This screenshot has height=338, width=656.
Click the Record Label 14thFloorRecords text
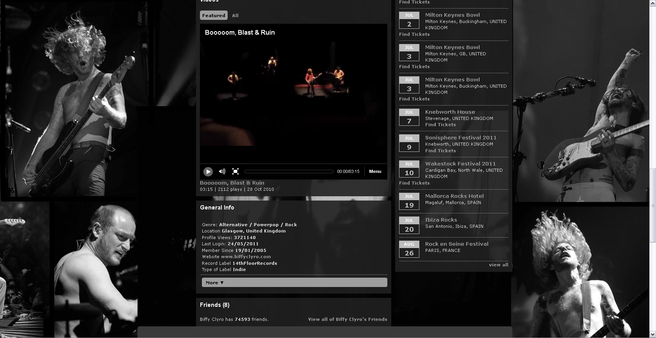pyautogui.click(x=239, y=263)
